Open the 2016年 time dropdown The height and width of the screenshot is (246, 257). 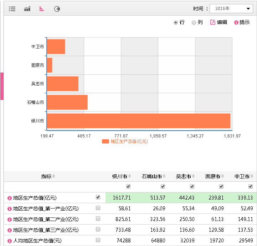(x=231, y=8)
